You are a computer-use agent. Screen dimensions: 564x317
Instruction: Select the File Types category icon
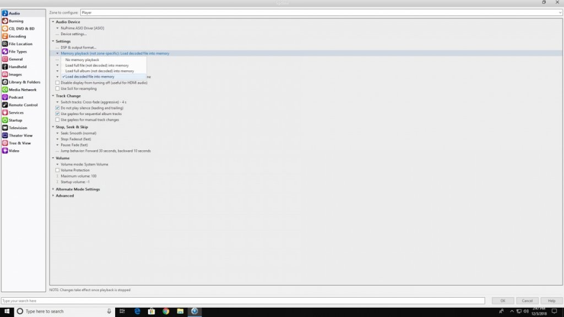click(5, 51)
